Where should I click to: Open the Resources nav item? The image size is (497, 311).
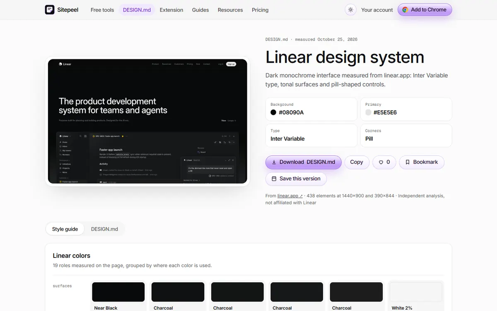coord(230,10)
